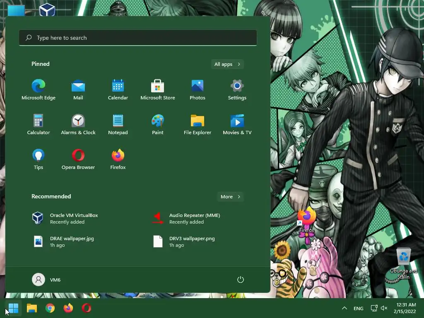Screen dimensions: 424x318
Task: Launch Google Chrome from the taskbar
Action: [x=50, y=308]
